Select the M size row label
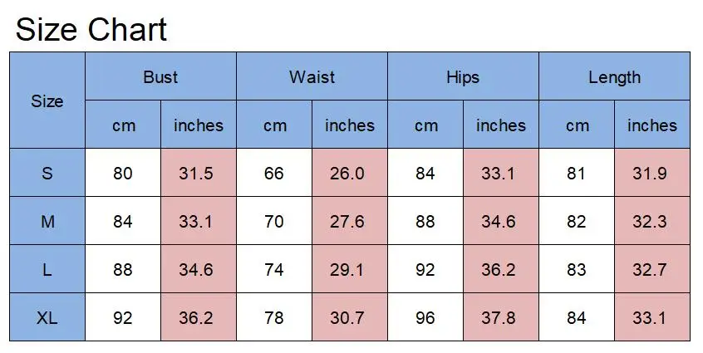Screen dimensions: 703x353 click(x=47, y=221)
